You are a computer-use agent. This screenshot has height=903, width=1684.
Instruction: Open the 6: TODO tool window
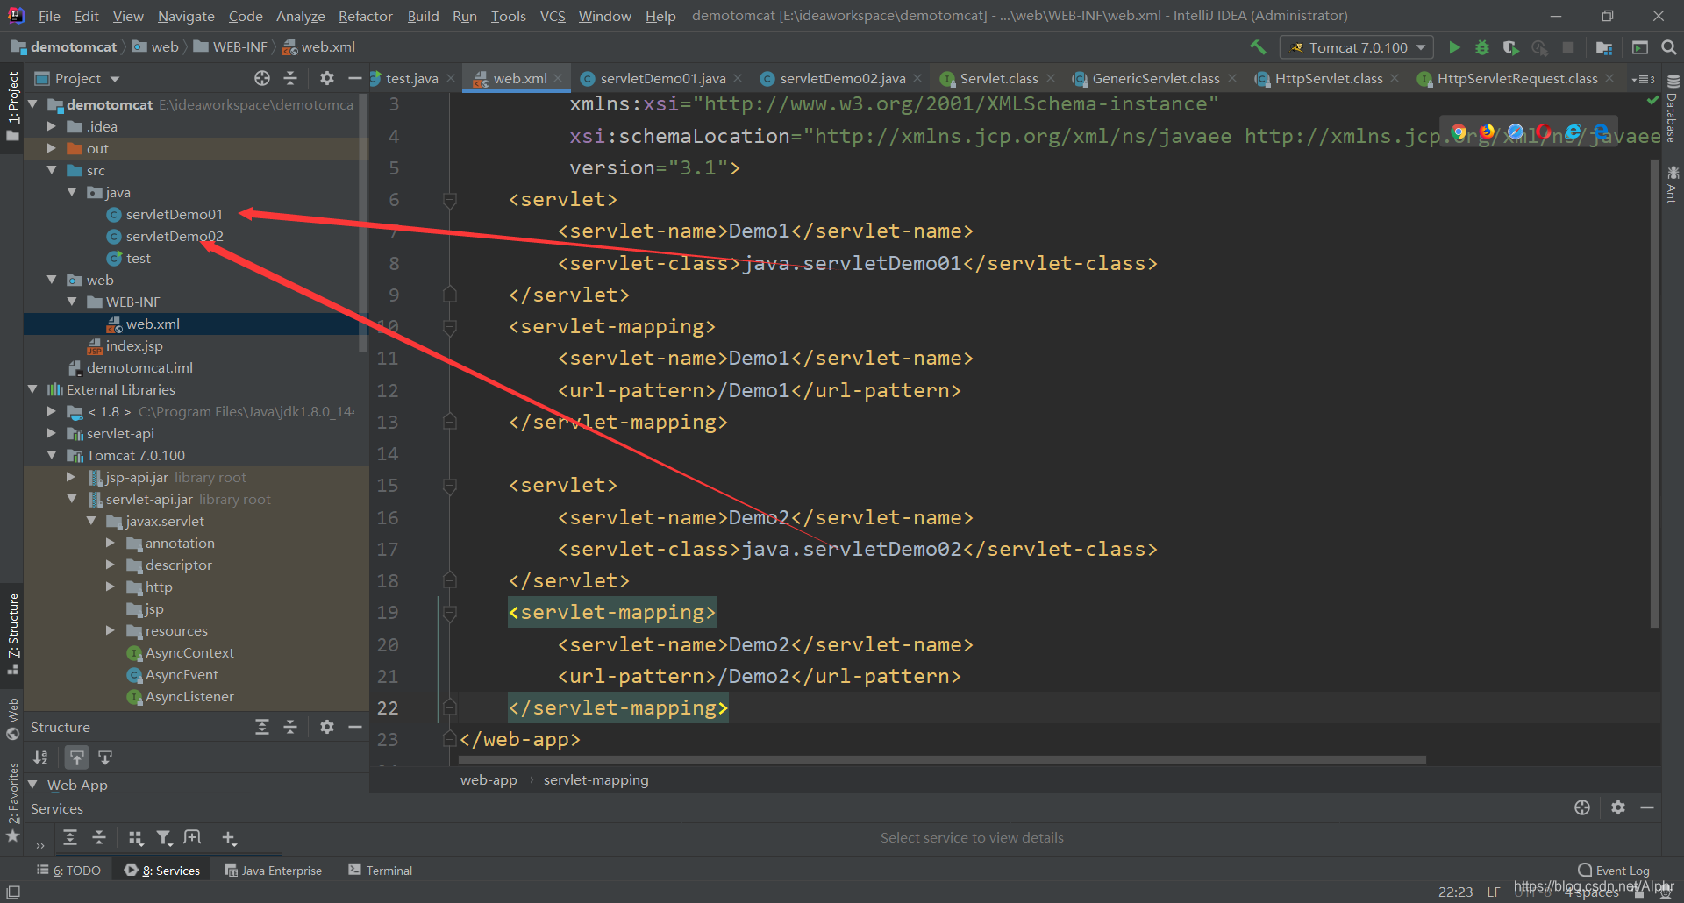tap(69, 870)
